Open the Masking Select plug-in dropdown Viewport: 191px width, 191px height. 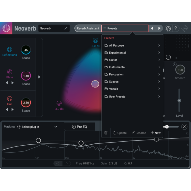pyautogui.click(x=37, y=127)
